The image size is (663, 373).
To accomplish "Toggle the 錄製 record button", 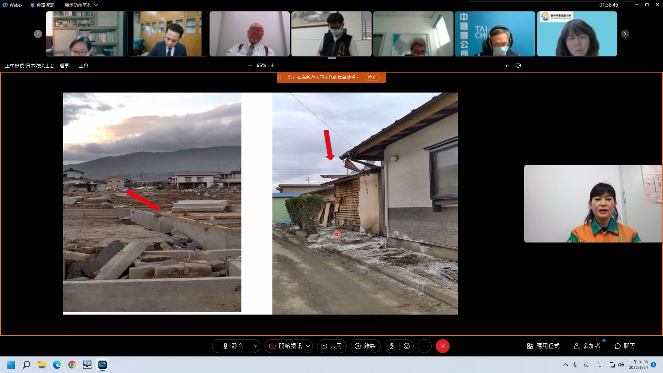I will (x=365, y=346).
